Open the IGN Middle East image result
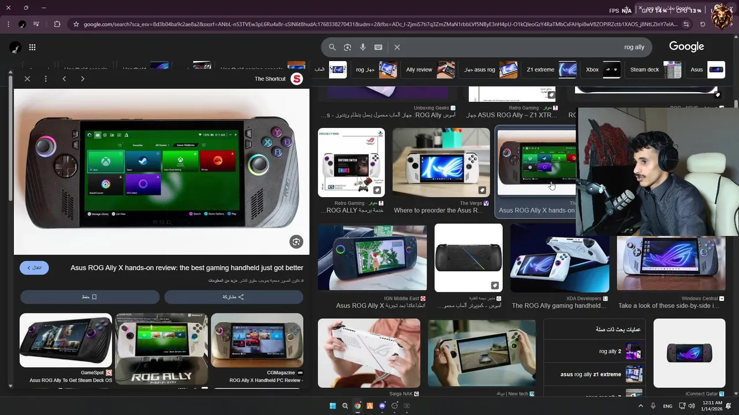This screenshot has width=739, height=415. pos(372,258)
